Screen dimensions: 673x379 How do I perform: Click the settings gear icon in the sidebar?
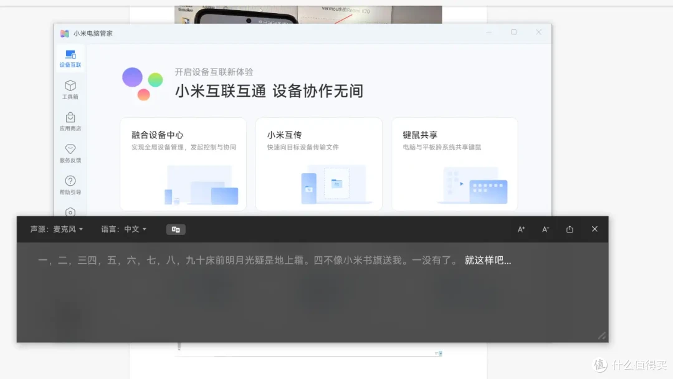pos(70,212)
